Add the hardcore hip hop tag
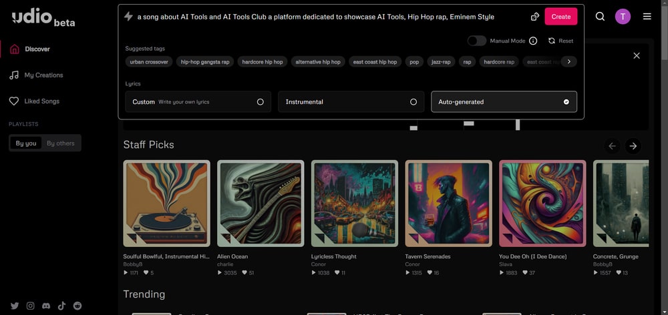The width and height of the screenshot is (668, 315). pos(262,61)
